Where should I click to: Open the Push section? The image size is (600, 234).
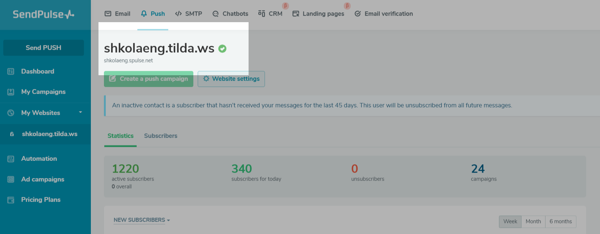[x=153, y=14]
